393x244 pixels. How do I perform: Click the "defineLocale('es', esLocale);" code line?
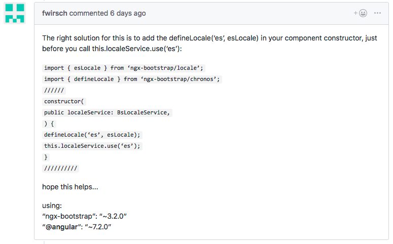click(92, 135)
